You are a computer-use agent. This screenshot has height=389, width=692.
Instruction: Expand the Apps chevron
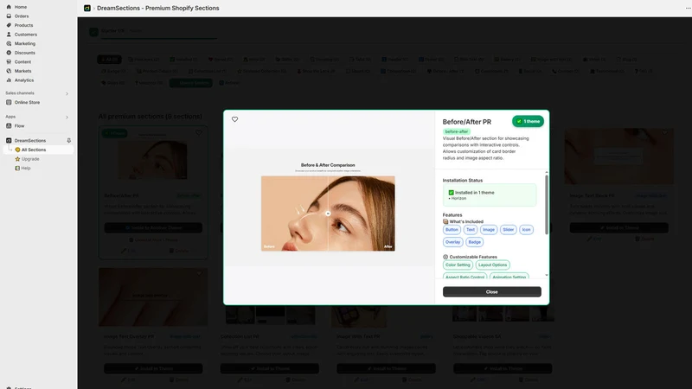pyautogui.click(x=67, y=118)
